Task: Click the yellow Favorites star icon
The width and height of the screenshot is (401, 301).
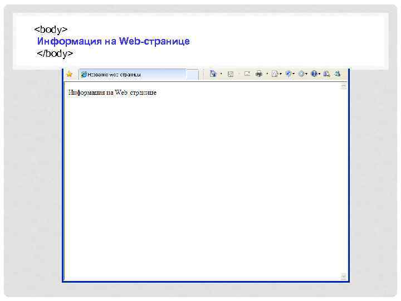Action: [x=69, y=74]
